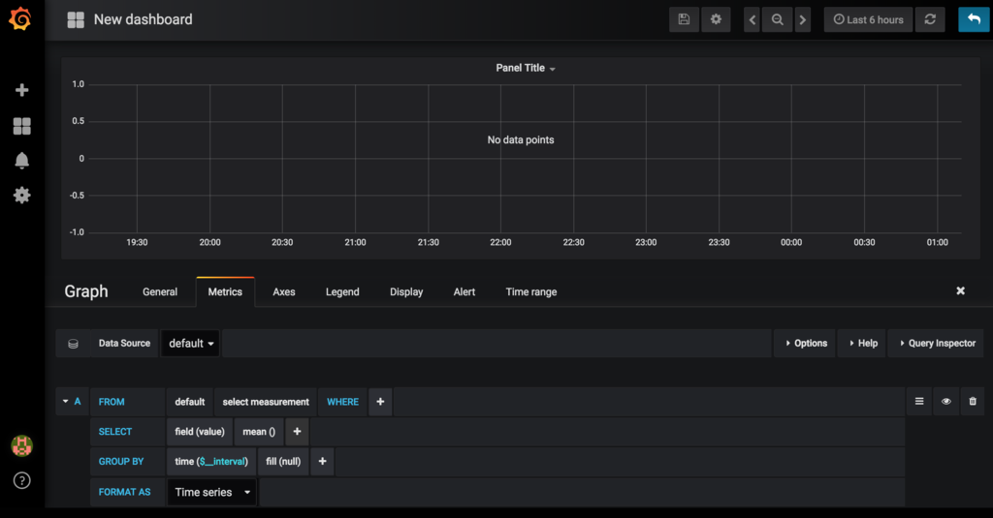
Task: Click the dashboard grid icon beside title
Action: (76, 19)
